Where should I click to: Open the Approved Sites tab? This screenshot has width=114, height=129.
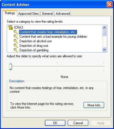coord(28,14)
